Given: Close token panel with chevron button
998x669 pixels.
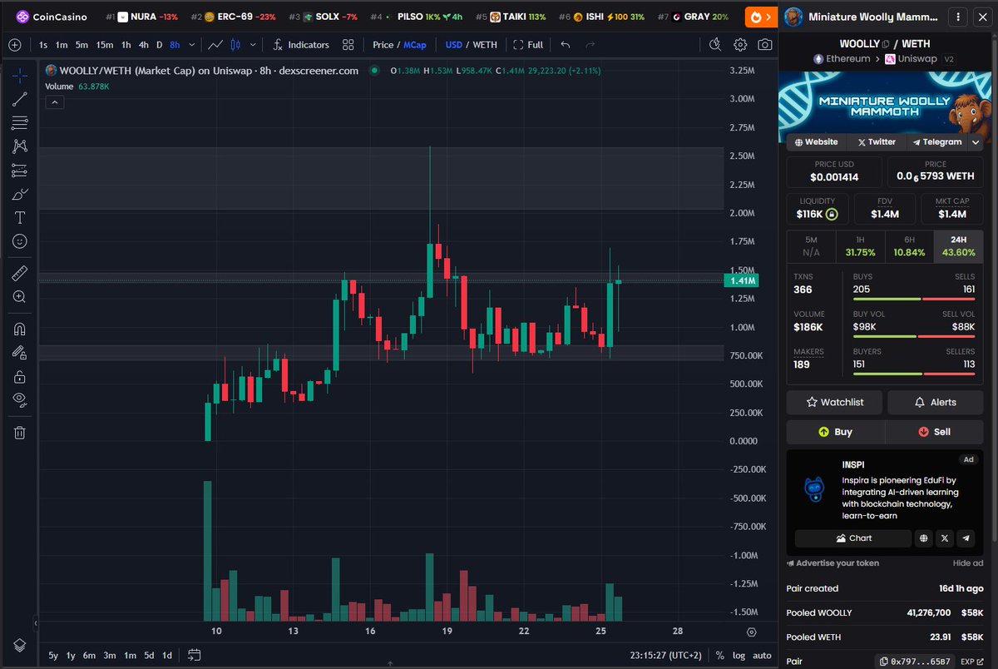Looking at the screenshot, I should [984, 17].
